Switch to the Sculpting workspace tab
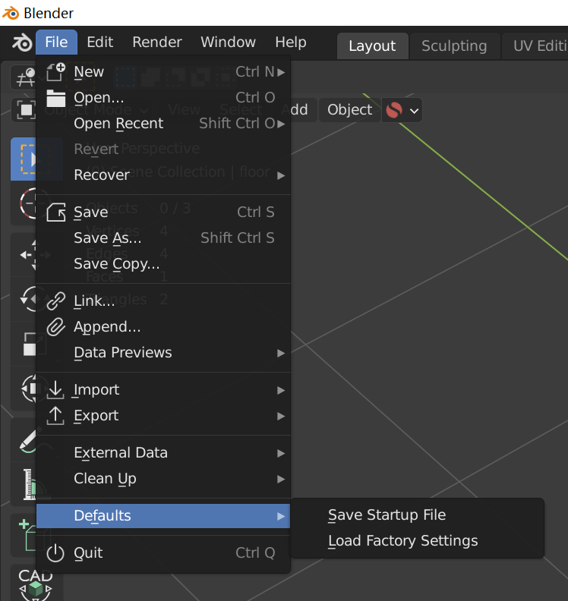The image size is (568, 601). [454, 46]
